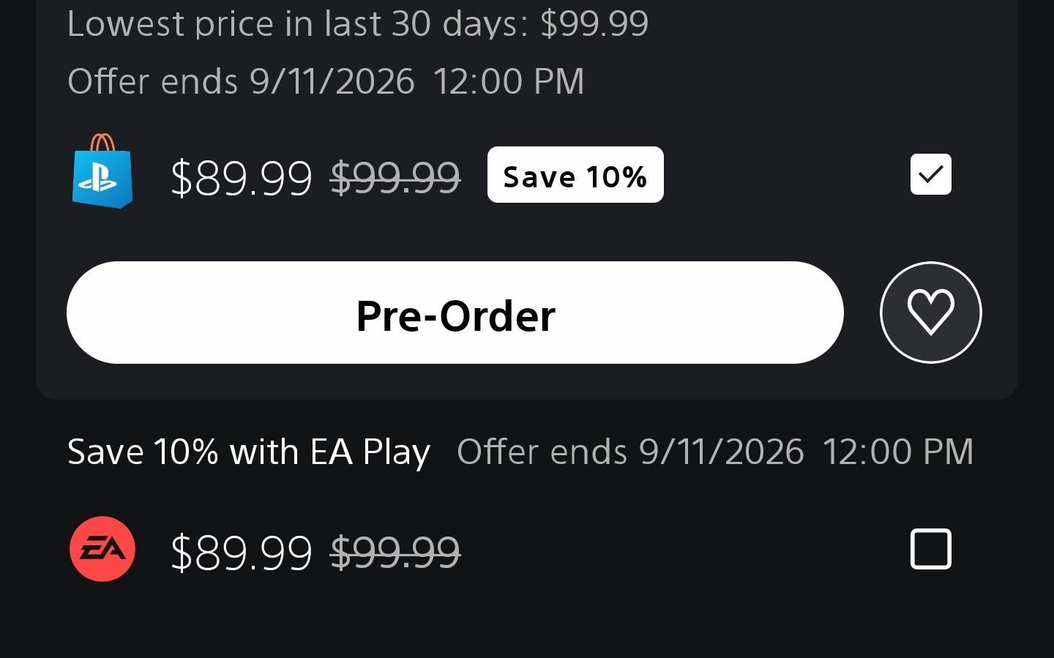This screenshot has height=658, width=1054.
Task: Click the PlayStation Store shopping bag icon
Action: [102, 171]
